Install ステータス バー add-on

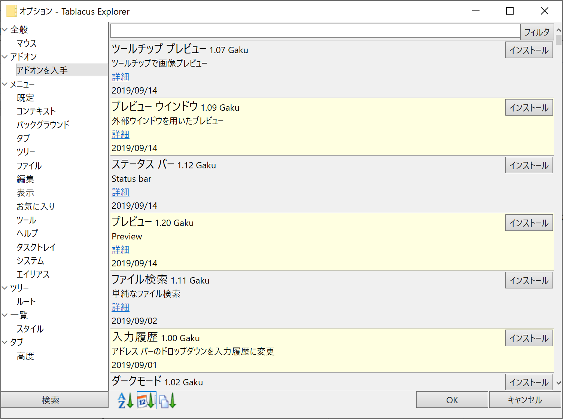[x=529, y=165]
